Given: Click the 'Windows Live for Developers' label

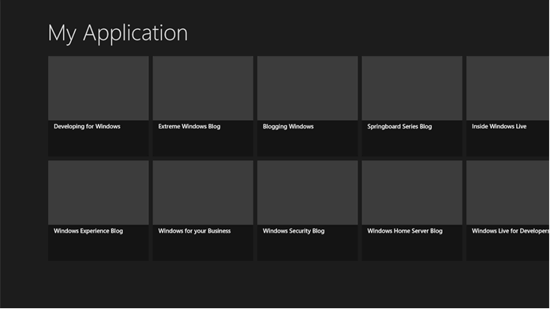Looking at the screenshot, I should tap(510, 231).
